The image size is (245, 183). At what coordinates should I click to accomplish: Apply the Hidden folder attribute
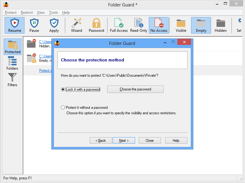pyautogui.click(x=221, y=25)
